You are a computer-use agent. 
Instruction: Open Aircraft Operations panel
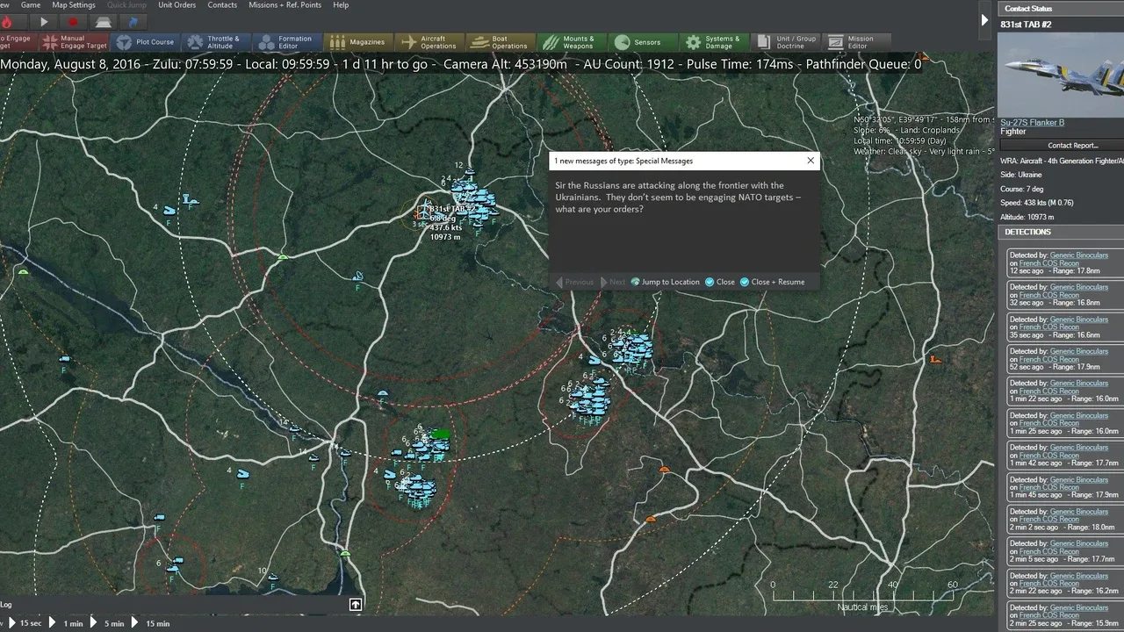coord(429,42)
